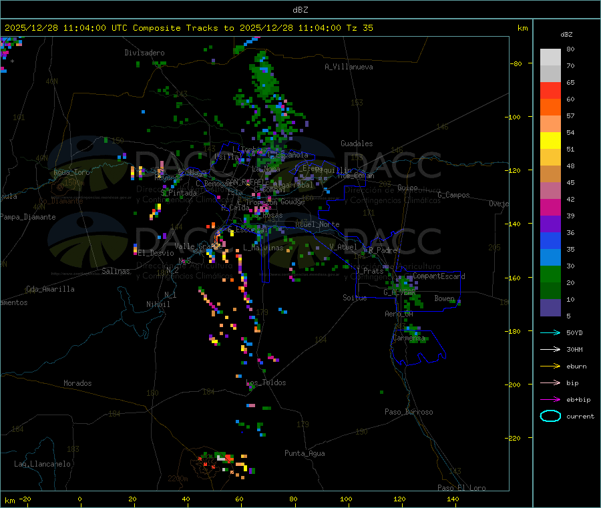The height and width of the screenshot is (508, 601).
Task: Click the bip pink arrow legend icon
Action: [550, 383]
